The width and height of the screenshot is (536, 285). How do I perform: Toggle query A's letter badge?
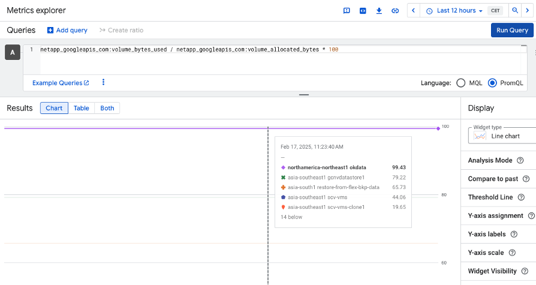pyautogui.click(x=13, y=53)
